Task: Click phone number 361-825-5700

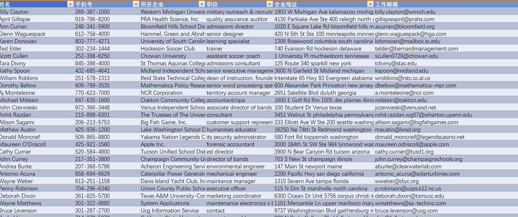Action: (x=92, y=196)
